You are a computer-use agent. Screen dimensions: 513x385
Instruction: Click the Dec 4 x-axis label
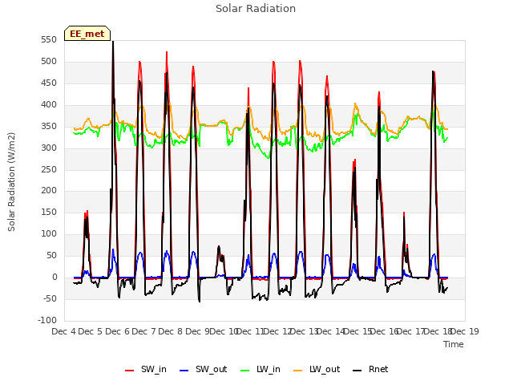(64, 331)
